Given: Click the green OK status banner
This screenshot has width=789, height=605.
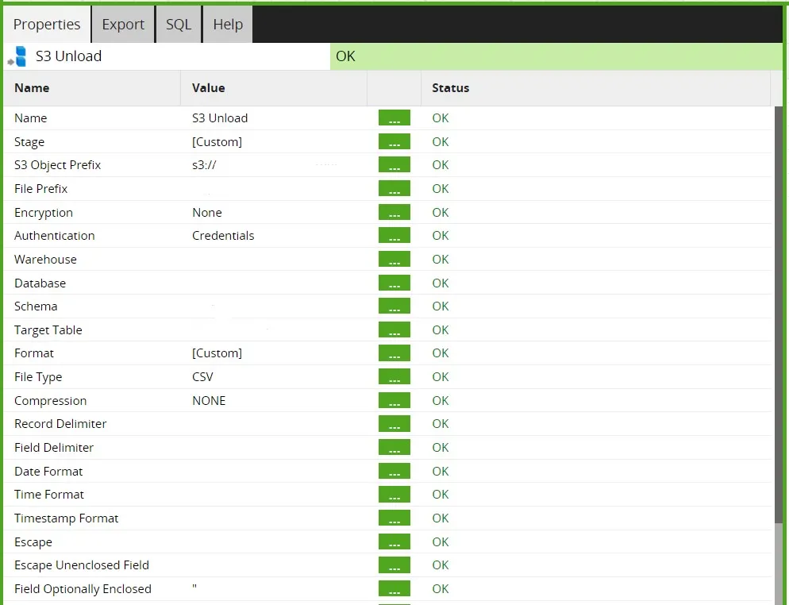Looking at the screenshot, I should pyautogui.click(x=556, y=56).
